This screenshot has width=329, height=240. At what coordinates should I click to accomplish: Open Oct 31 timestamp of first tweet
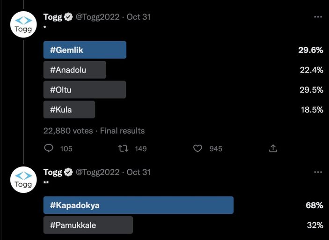[139, 17]
